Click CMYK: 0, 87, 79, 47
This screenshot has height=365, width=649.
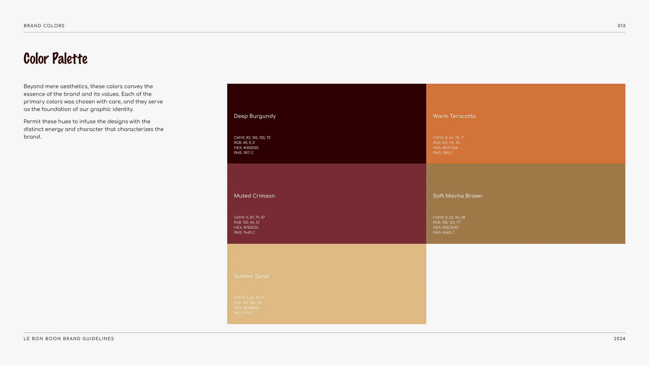pos(249,217)
